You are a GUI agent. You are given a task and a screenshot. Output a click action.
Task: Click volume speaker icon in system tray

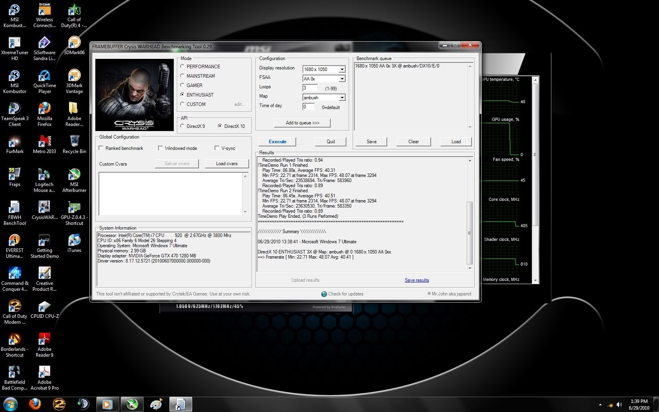pos(619,405)
